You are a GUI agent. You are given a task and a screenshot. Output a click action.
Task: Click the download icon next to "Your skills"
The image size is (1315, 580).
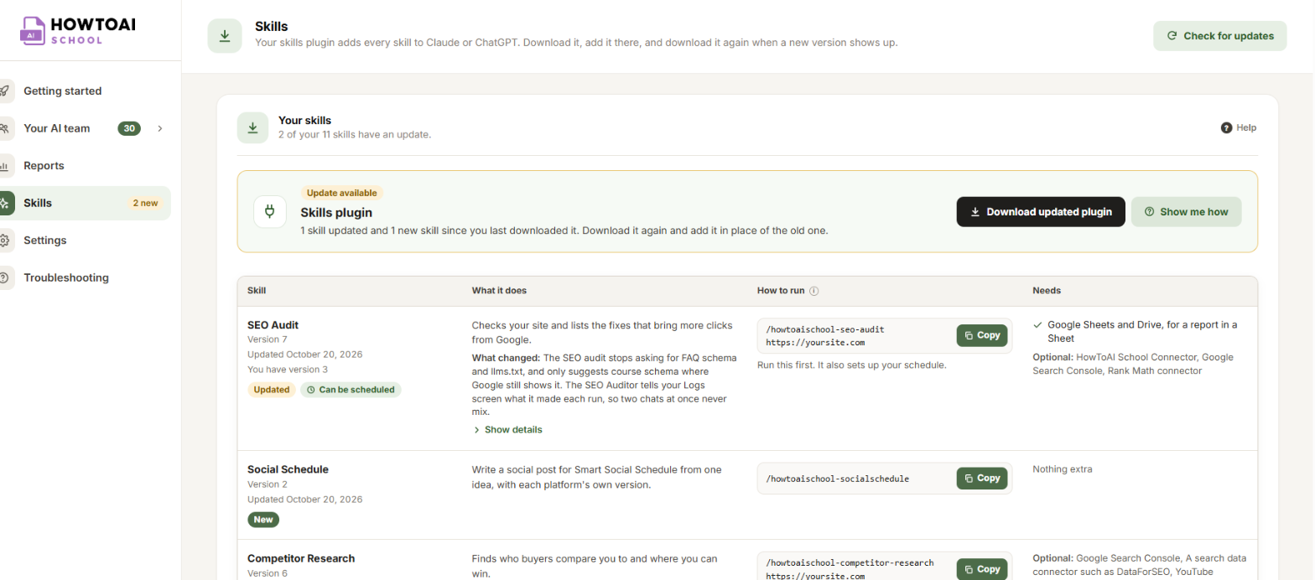coord(252,127)
